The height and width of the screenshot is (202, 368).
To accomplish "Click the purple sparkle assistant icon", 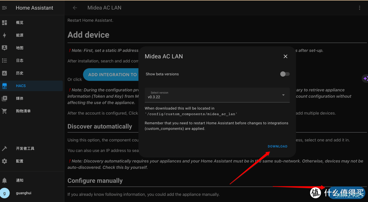I will pos(365,78).
